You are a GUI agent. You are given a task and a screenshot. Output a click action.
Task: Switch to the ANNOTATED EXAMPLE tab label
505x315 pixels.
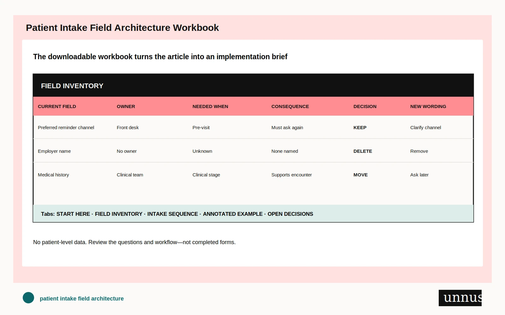point(233,214)
